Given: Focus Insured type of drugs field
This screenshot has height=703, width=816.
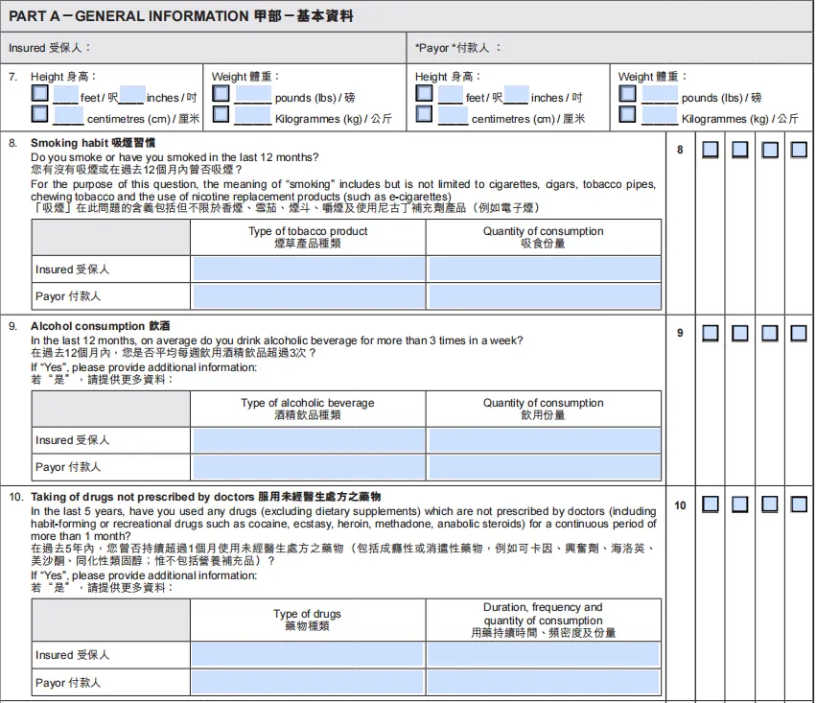Looking at the screenshot, I should point(308,655).
